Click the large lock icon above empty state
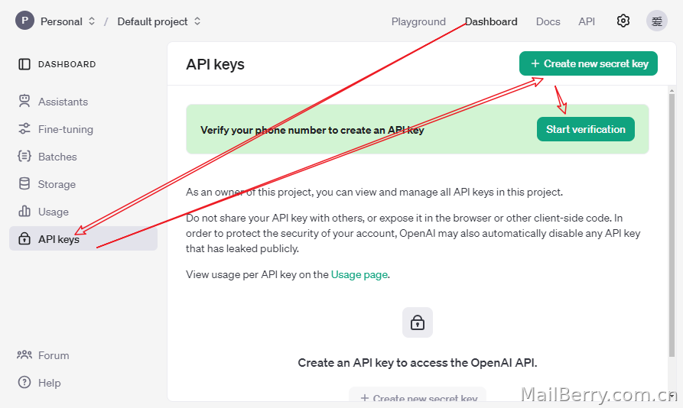Image resolution: width=683 pixels, height=408 pixels. click(x=418, y=322)
